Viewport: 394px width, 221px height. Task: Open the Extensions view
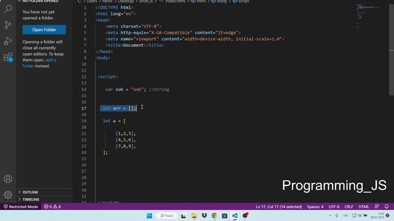pyautogui.click(x=8, y=57)
